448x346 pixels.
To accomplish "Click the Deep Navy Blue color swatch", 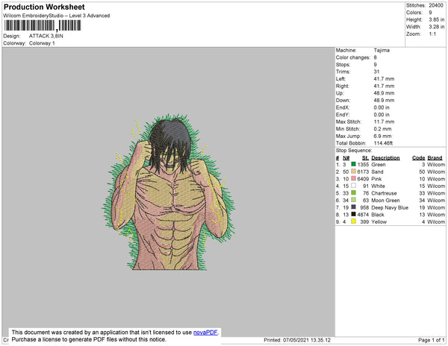I will [353, 207].
